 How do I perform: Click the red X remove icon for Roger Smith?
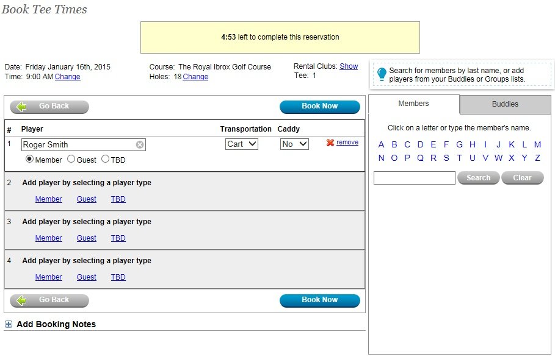330,143
